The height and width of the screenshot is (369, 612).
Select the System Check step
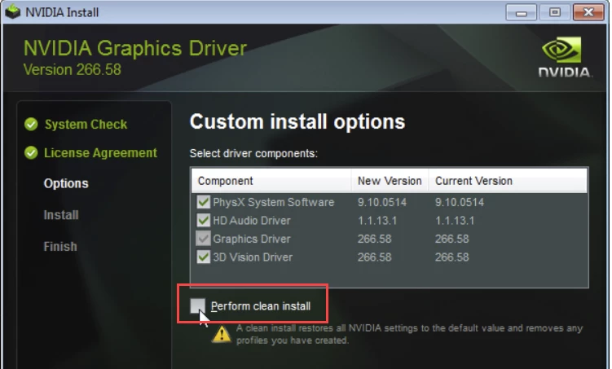pos(86,125)
